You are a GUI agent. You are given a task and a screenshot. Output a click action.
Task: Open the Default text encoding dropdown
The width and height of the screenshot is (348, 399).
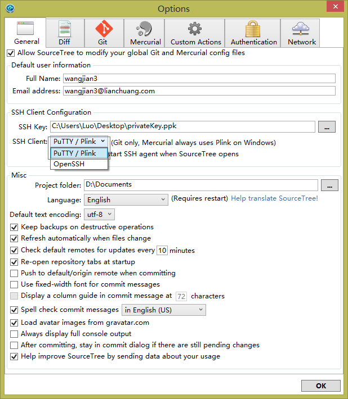pos(99,215)
